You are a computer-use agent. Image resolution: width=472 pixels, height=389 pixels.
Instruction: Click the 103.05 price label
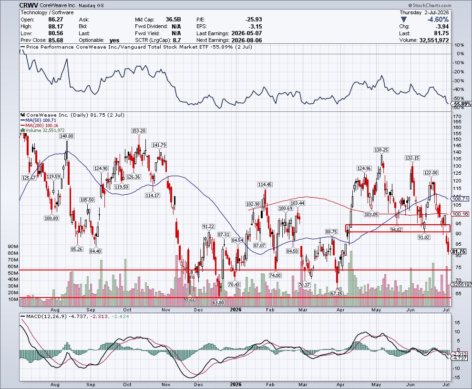coord(371,214)
